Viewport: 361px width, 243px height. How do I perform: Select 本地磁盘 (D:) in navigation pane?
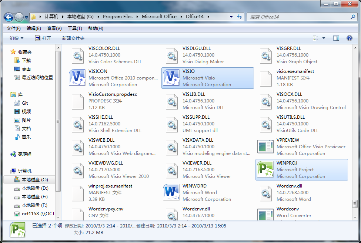tap(35, 188)
